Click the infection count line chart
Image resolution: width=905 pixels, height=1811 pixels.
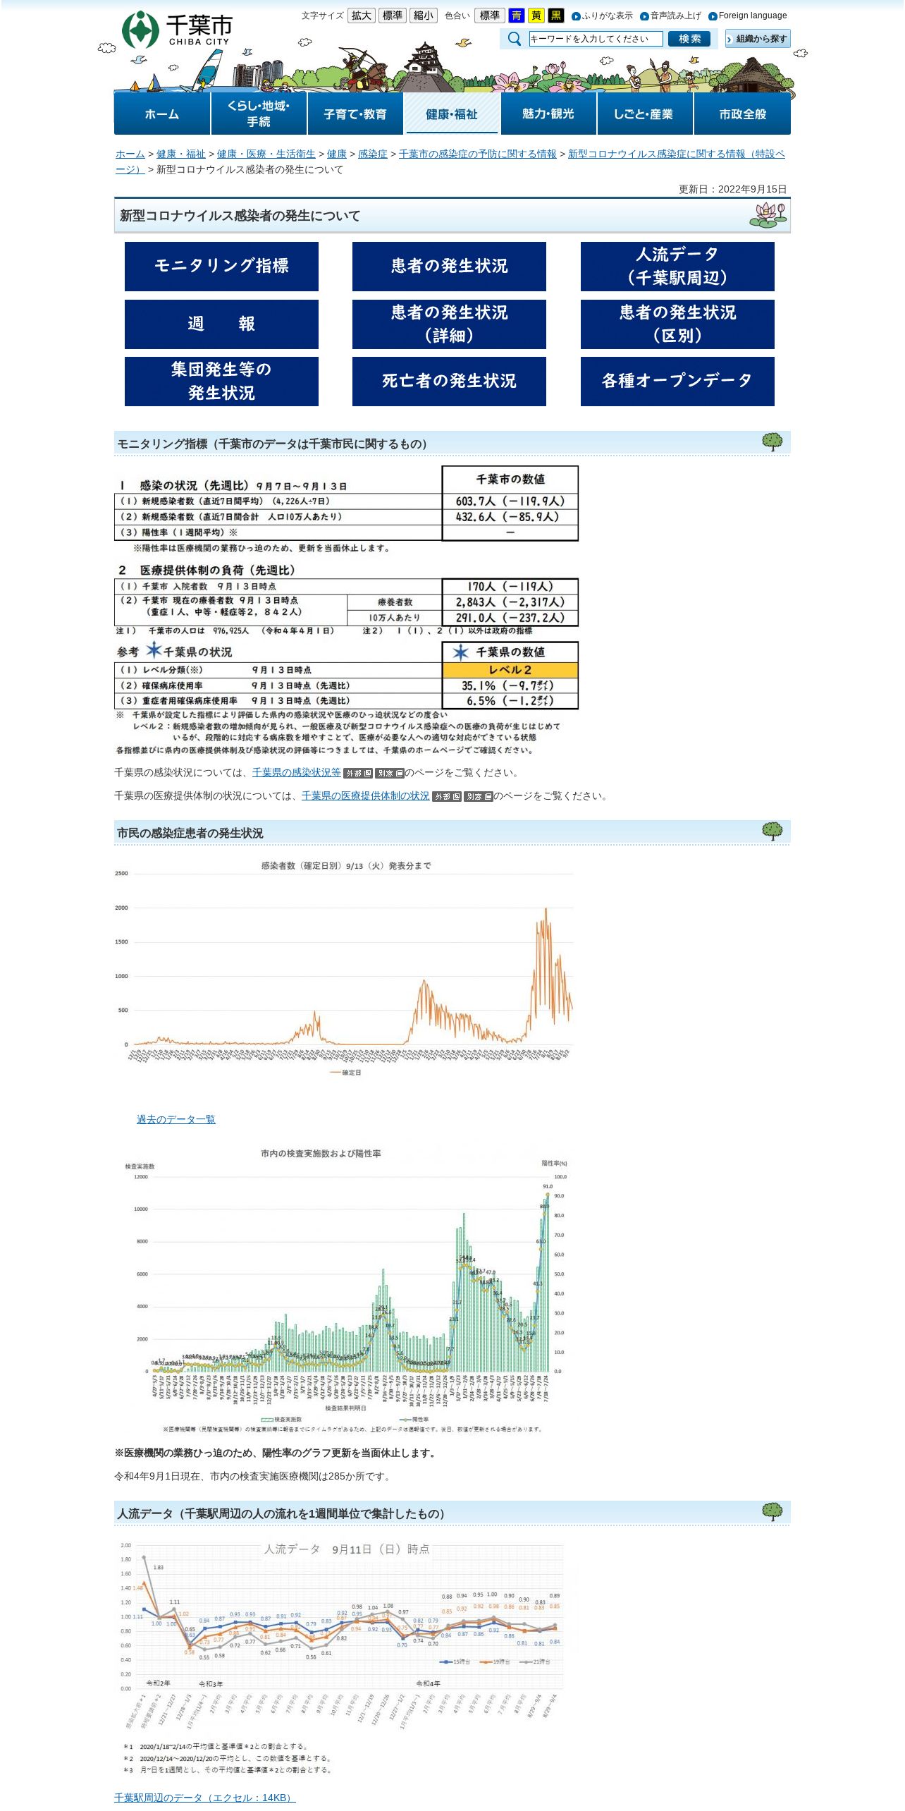[x=345, y=970]
